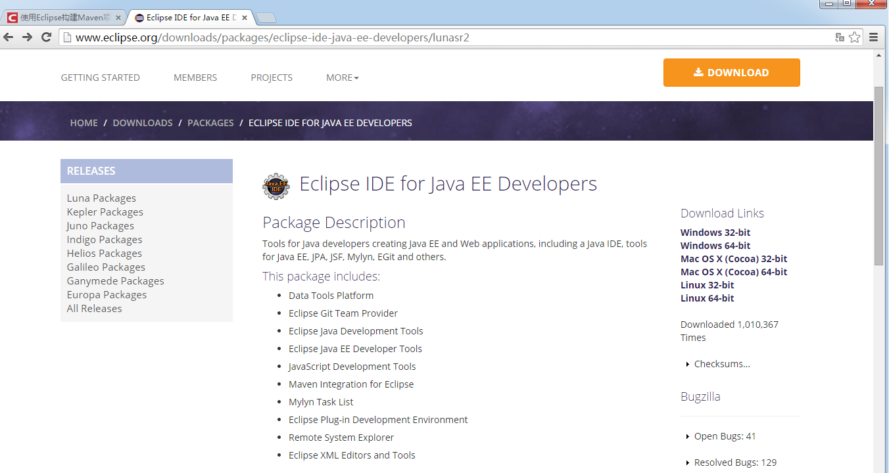Open Indigo Packages release link
Screen dimensions: 889x473
(105, 240)
